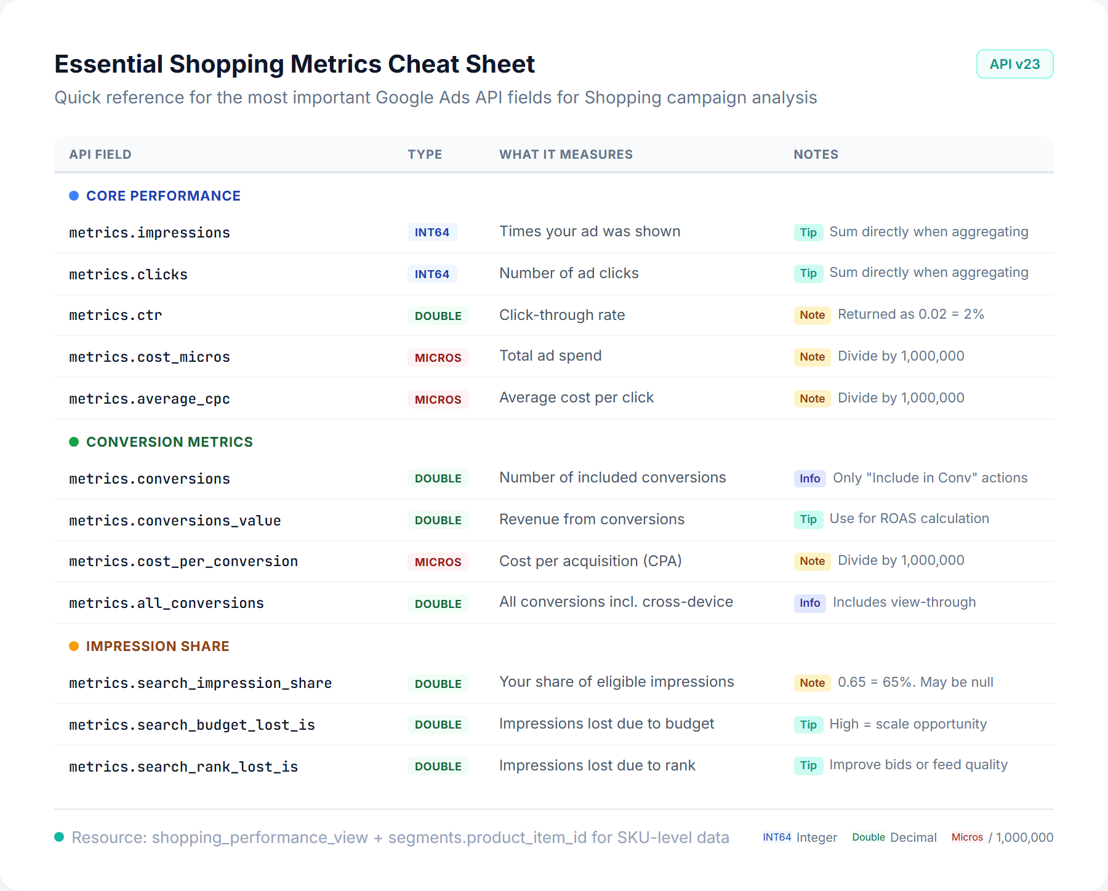
Task: Select the TYPE column header
Action: point(425,154)
